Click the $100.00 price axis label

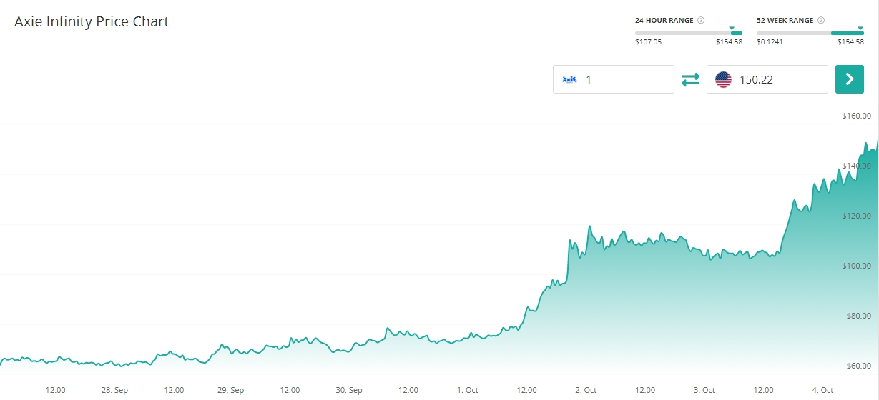857,266
